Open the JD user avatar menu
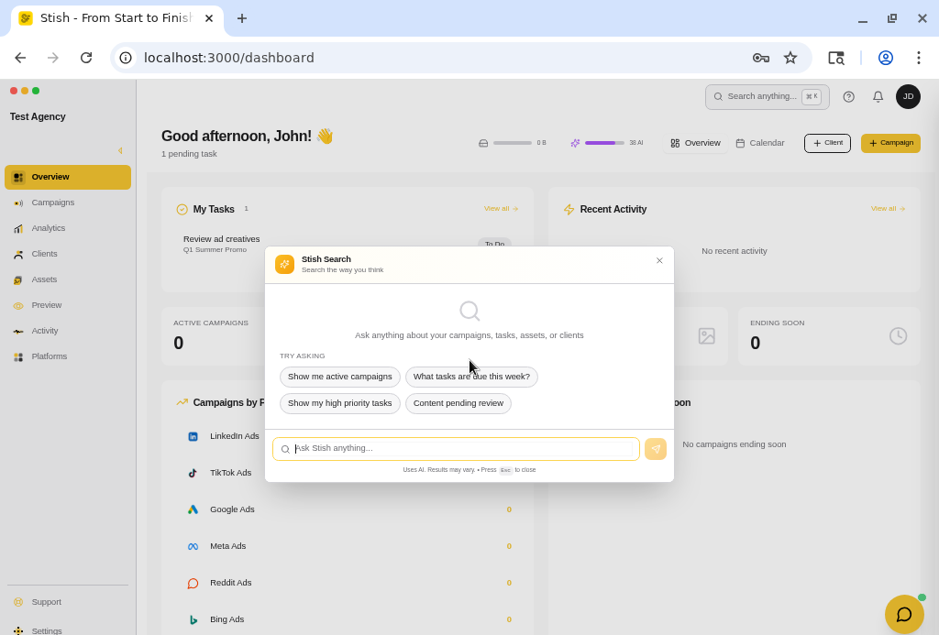939x635 pixels. (x=908, y=97)
